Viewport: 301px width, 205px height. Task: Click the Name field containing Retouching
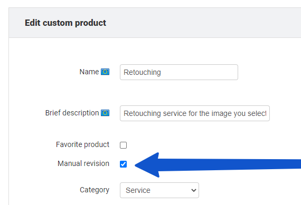(179, 72)
